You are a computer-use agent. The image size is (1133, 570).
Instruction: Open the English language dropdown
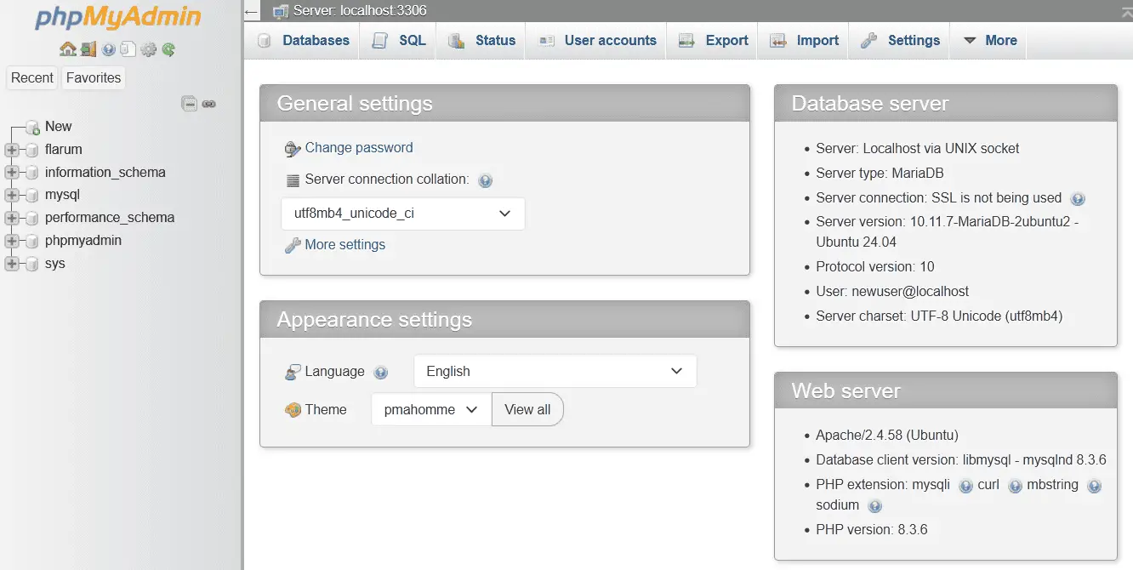coord(555,371)
